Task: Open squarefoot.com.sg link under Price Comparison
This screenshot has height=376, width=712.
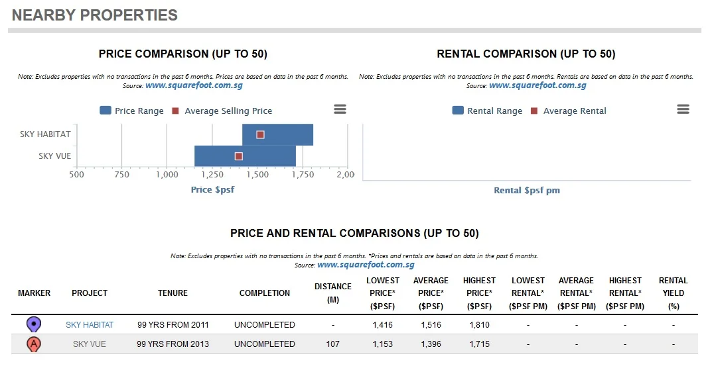Action: click(x=194, y=85)
